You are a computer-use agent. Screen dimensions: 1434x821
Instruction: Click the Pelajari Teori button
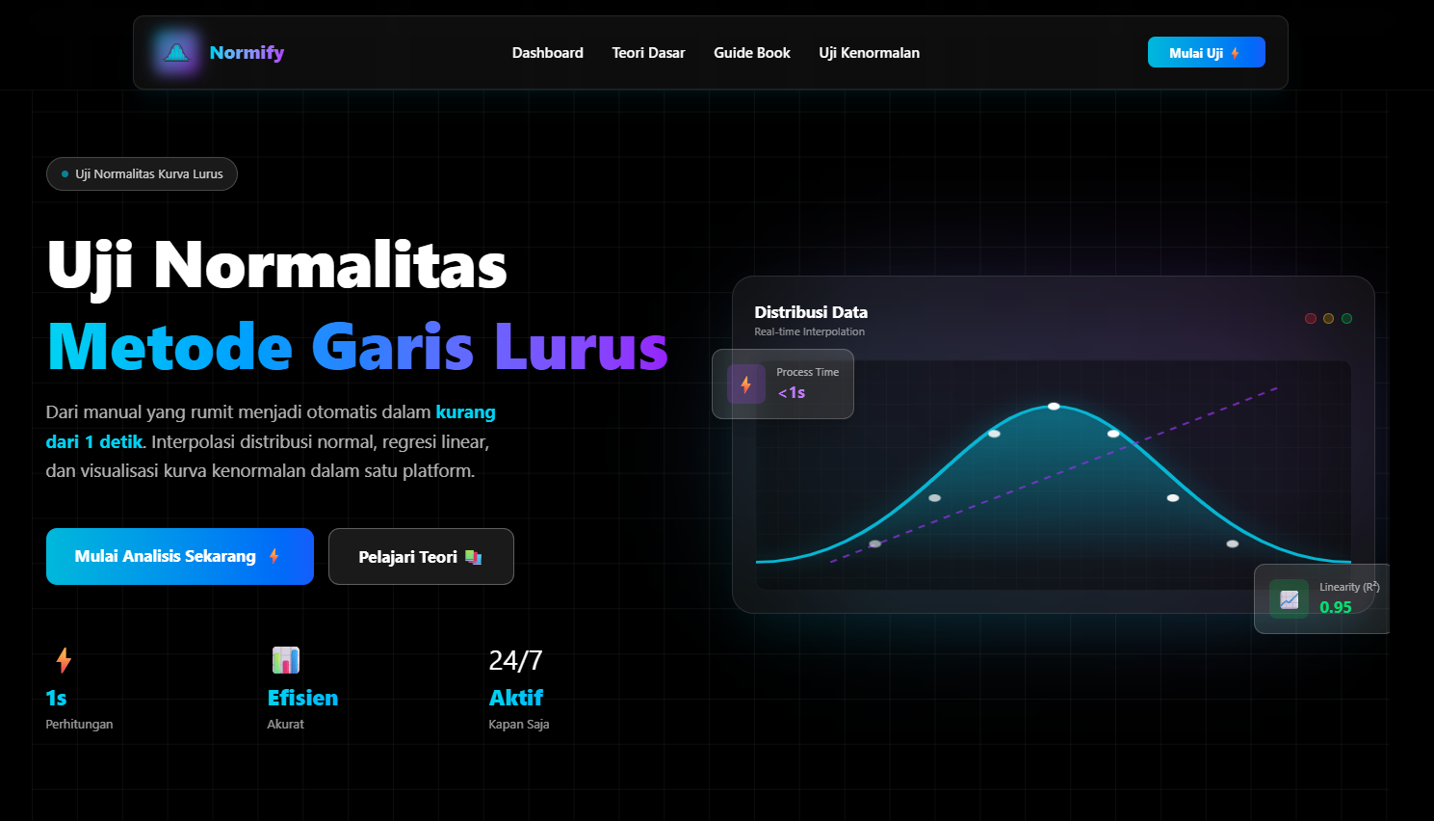point(421,556)
